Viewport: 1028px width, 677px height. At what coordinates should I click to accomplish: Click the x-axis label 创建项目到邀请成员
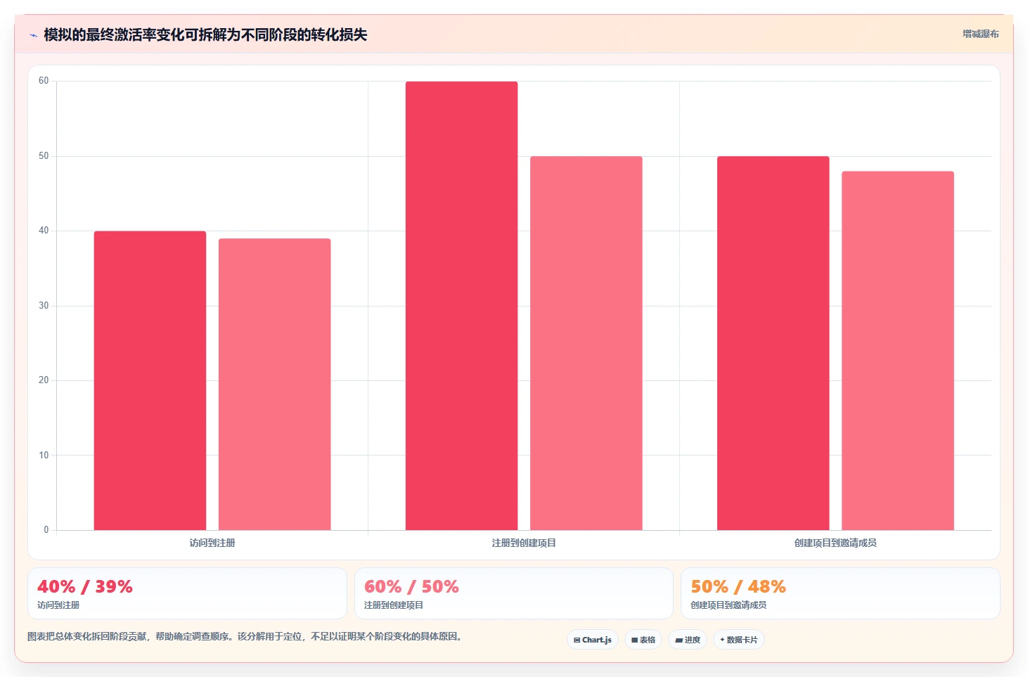835,543
